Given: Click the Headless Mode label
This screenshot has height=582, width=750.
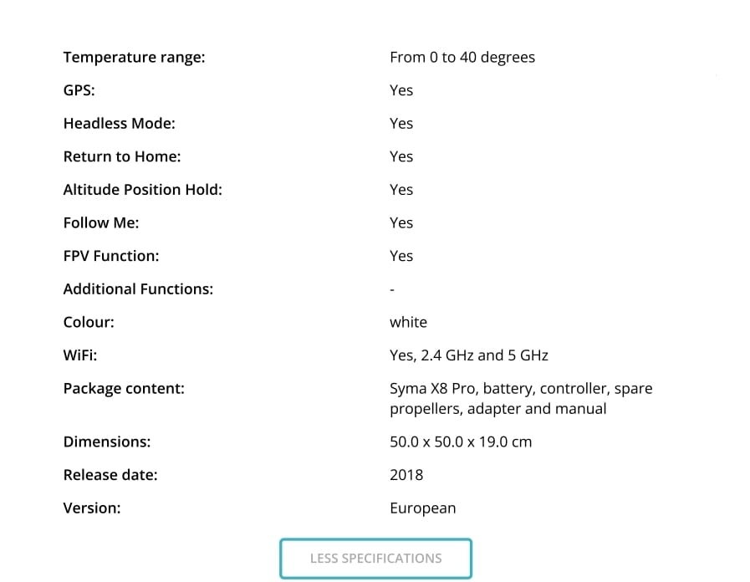Looking at the screenshot, I should (119, 124).
